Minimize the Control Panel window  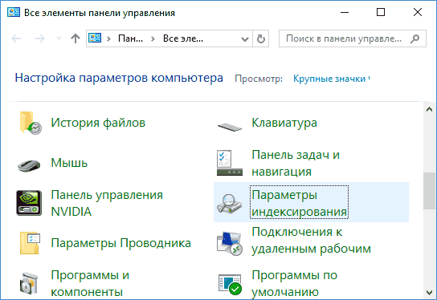tap(345, 12)
